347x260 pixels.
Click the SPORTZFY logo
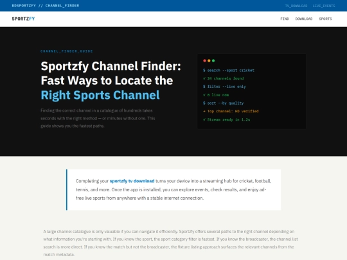(24, 19)
